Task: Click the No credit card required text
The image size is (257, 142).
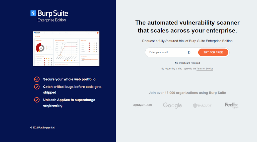Action: (x=187, y=63)
